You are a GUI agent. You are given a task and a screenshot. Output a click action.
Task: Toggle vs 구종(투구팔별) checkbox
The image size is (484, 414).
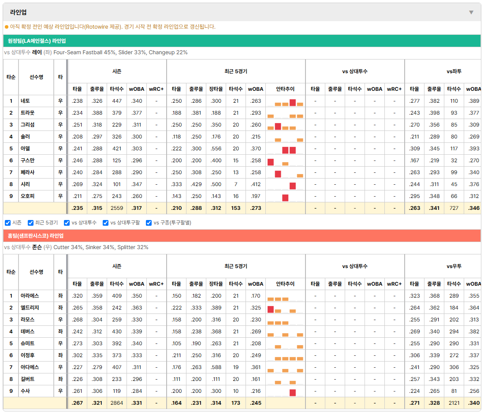pos(149,223)
